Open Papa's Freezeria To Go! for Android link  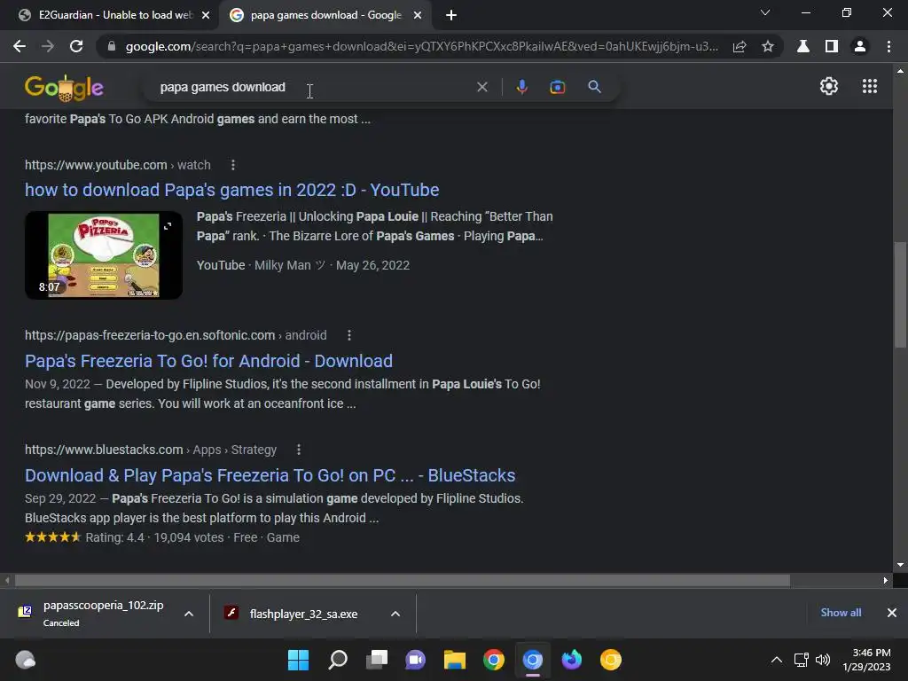click(x=208, y=361)
